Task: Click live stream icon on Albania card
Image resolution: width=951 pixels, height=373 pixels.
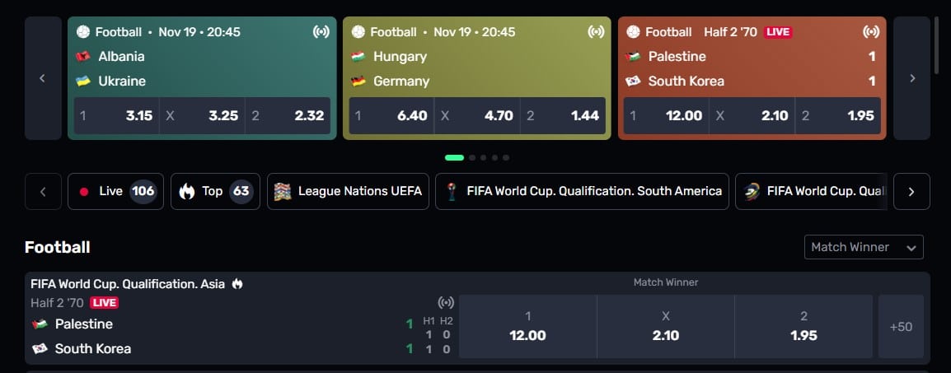Action: pos(321,32)
